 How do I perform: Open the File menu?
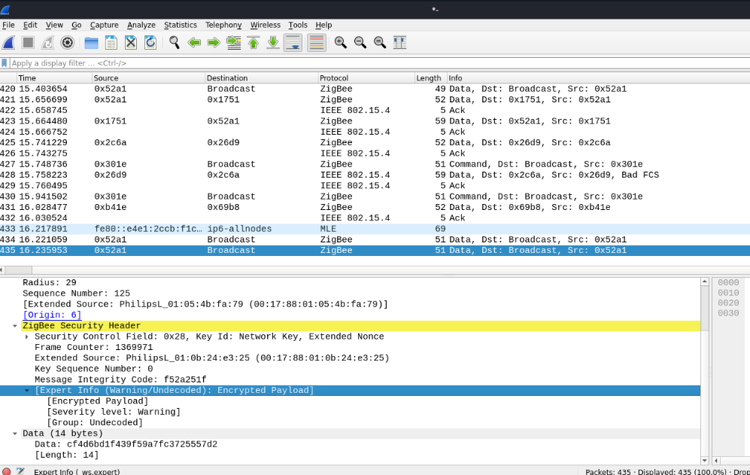click(x=8, y=25)
